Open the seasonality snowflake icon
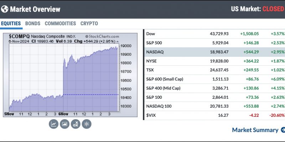This screenshot has height=142, width=285. pyautogui.click(x=87, y=124)
